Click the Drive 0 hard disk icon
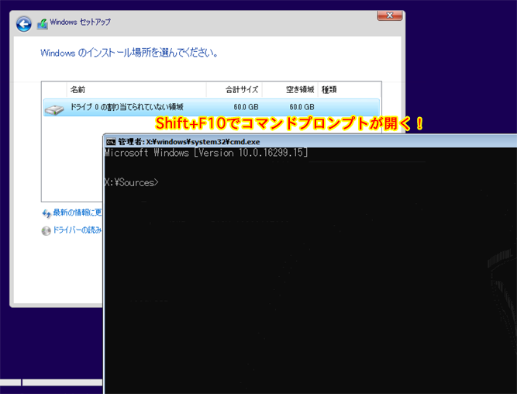 54,108
